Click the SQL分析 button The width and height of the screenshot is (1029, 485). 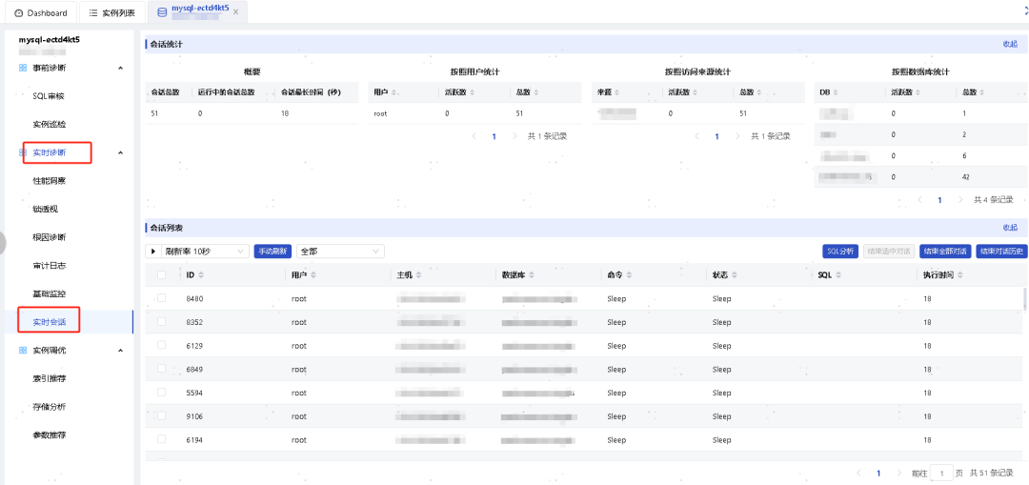(840, 252)
